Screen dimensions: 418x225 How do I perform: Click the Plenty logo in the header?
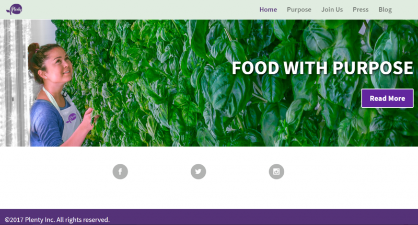coord(14,9)
